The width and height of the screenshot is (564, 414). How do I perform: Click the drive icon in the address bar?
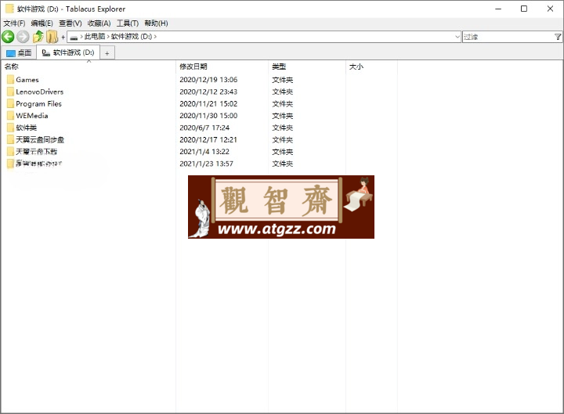(x=74, y=37)
